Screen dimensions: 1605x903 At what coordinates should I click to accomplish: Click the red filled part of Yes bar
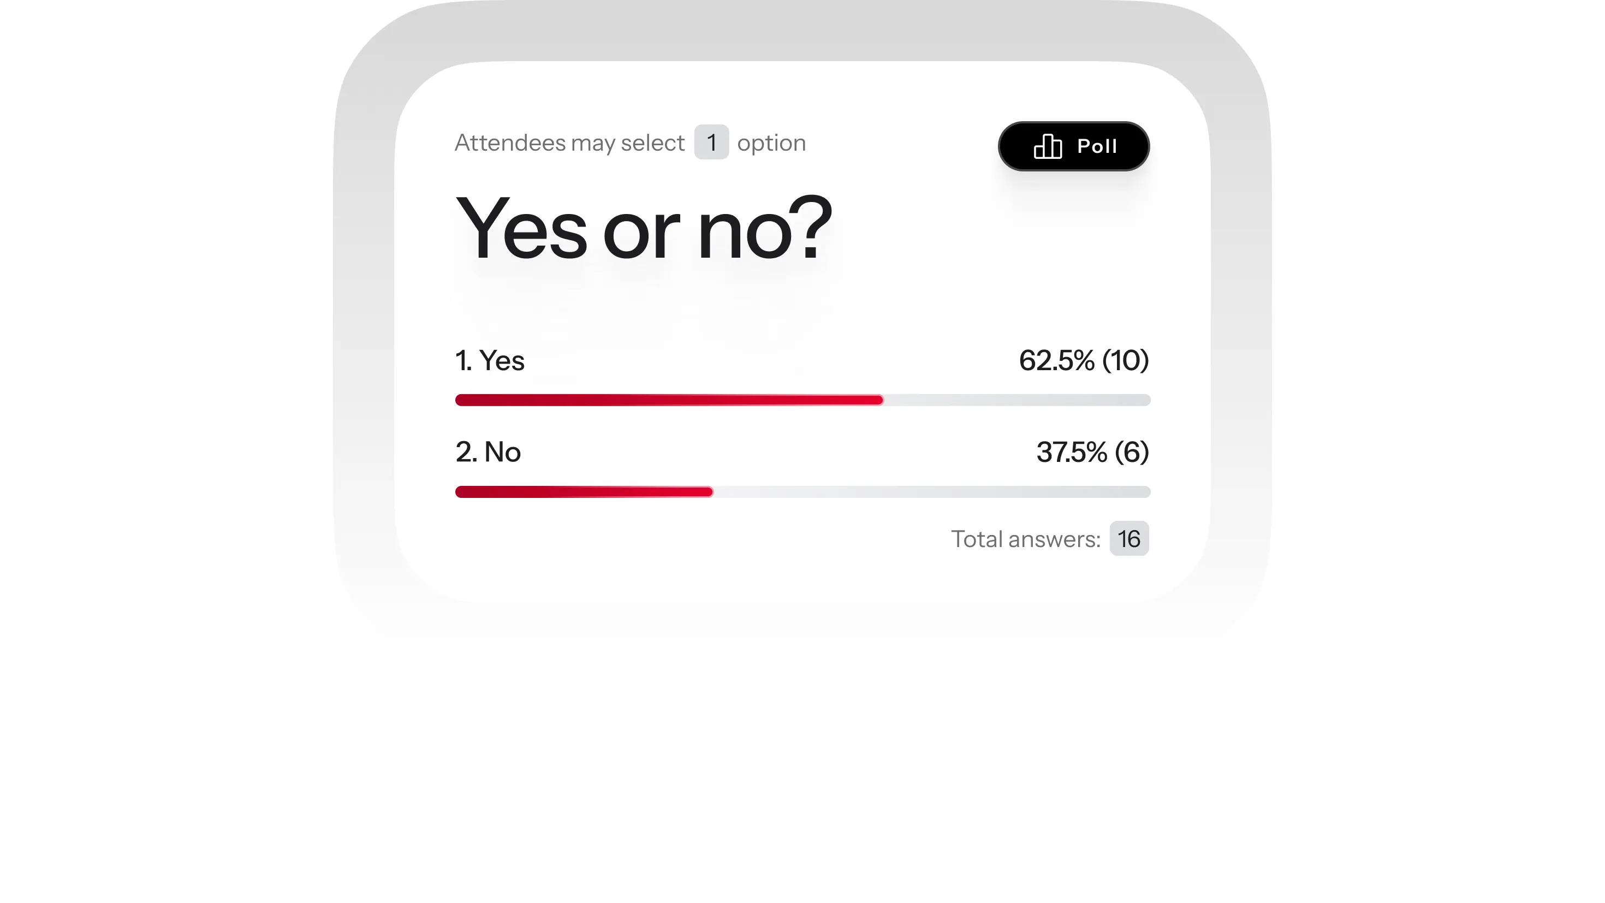pyautogui.click(x=667, y=400)
